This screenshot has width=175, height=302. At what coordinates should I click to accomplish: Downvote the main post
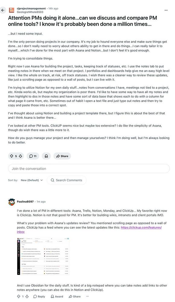tap(20, 156)
